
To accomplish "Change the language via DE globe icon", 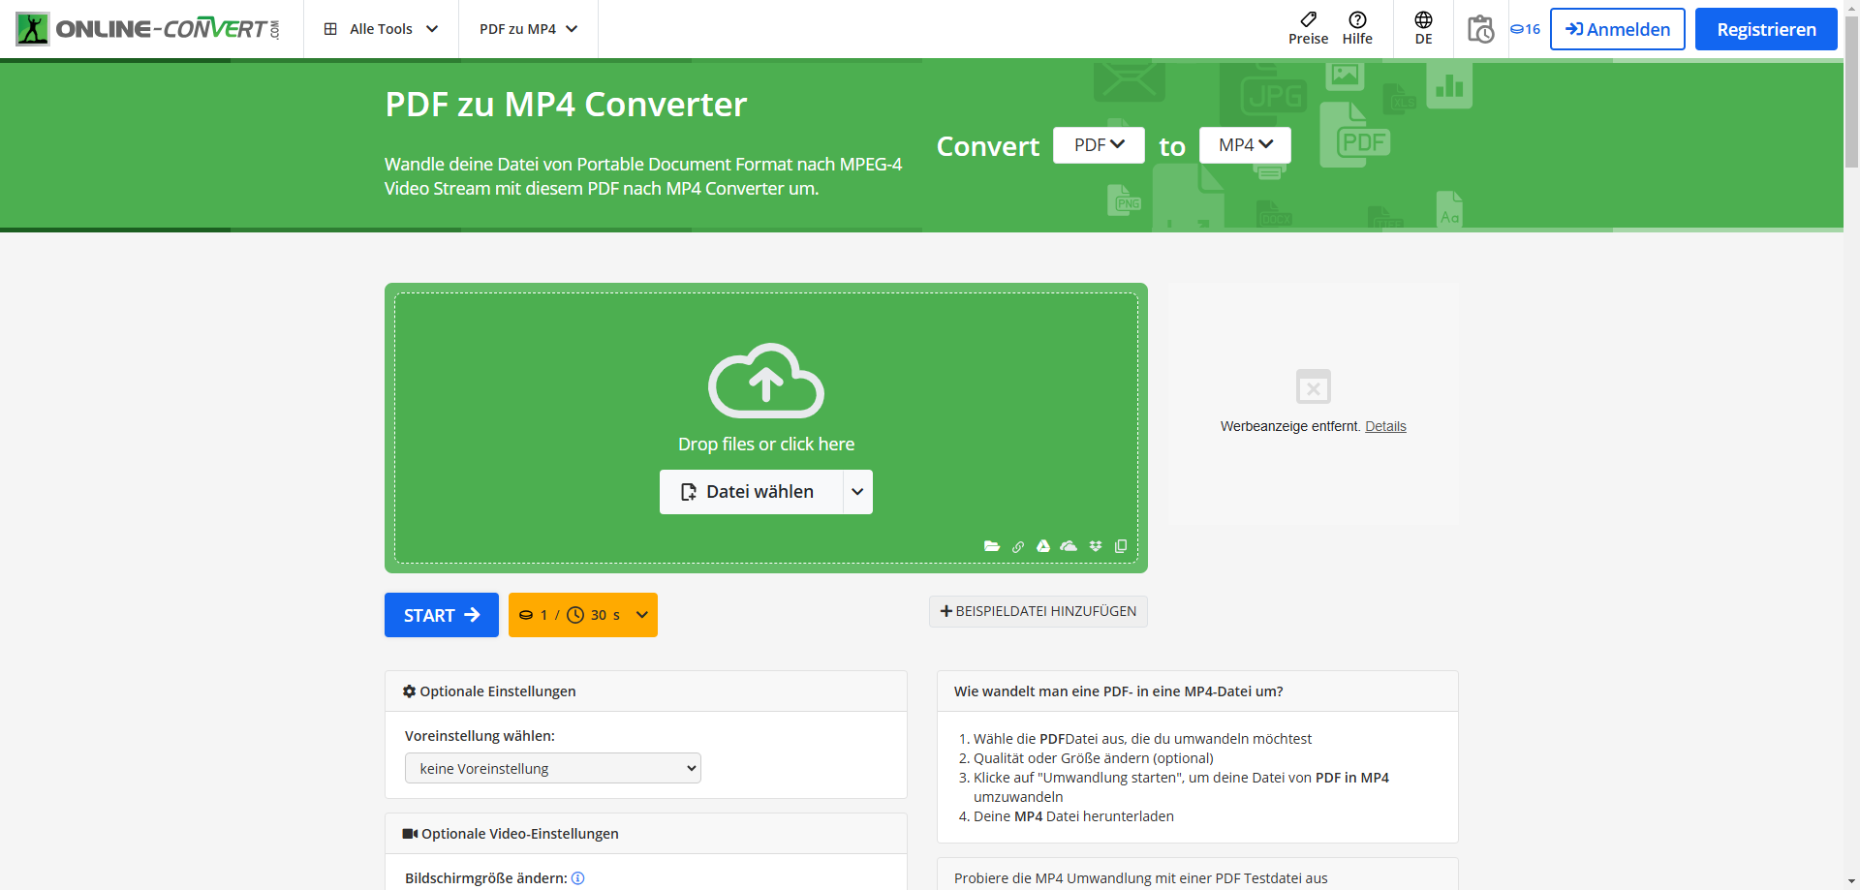I will pyautogui.click(x=1423, y=29).
